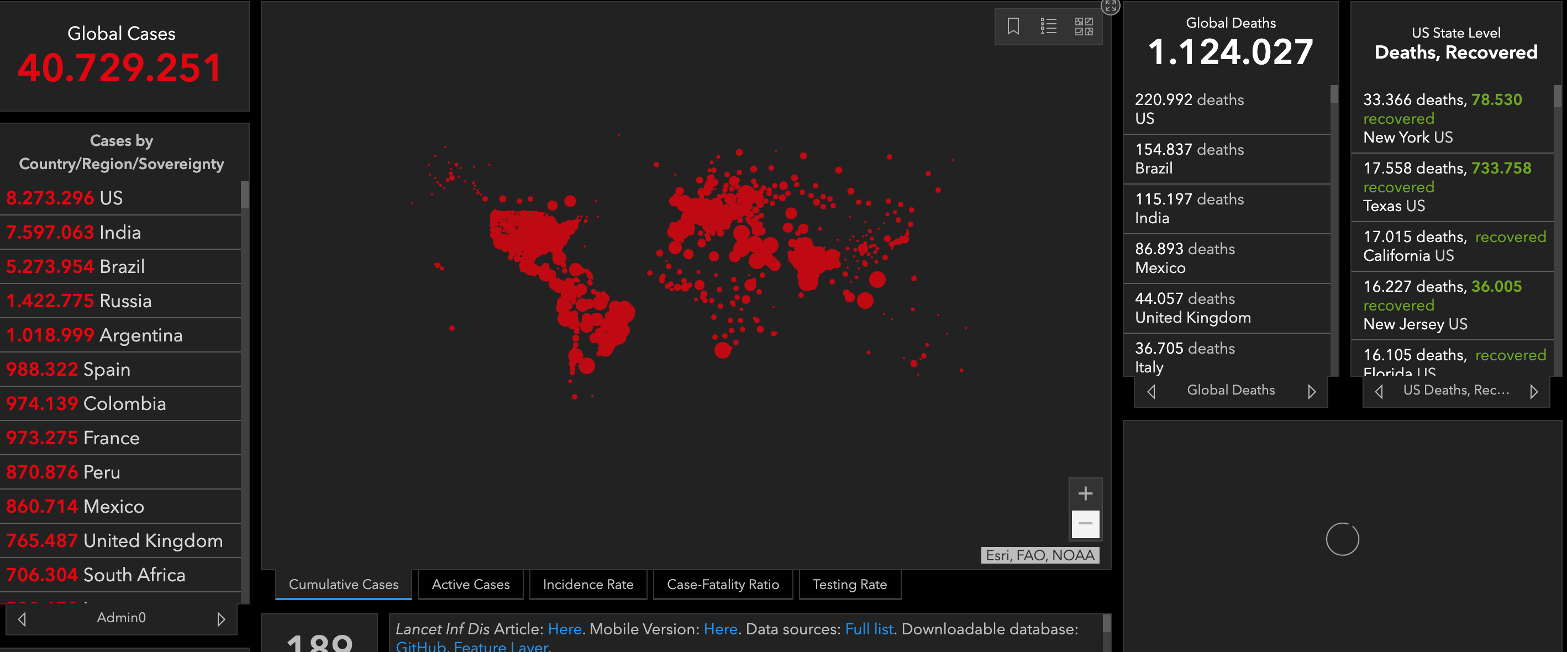Switch to the Active Cases tab
1567x652 pixels.
[470, 585]
